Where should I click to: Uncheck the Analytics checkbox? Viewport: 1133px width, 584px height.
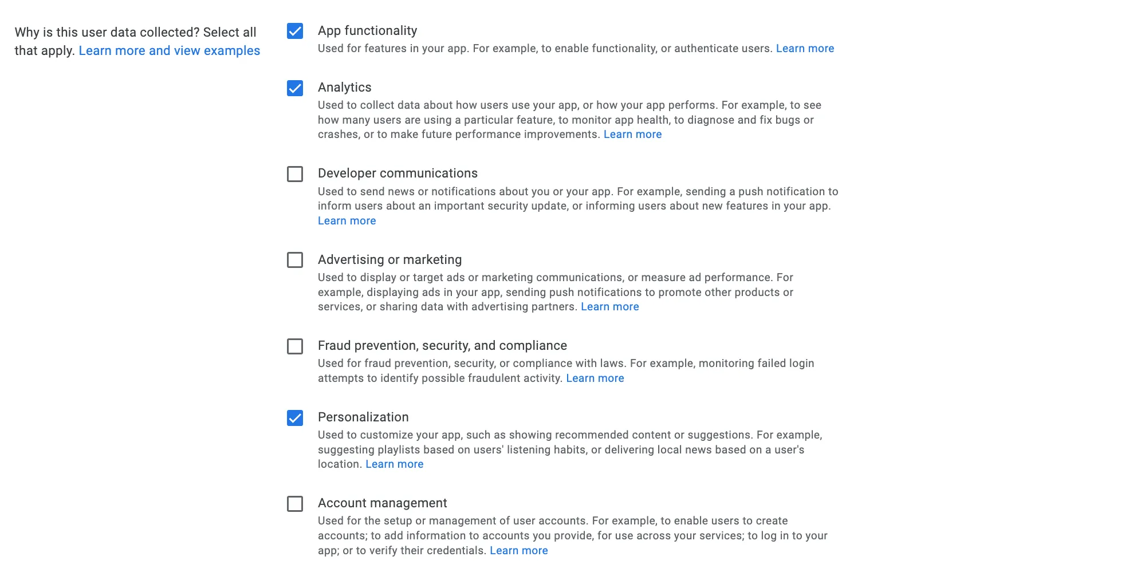[295, 88]
